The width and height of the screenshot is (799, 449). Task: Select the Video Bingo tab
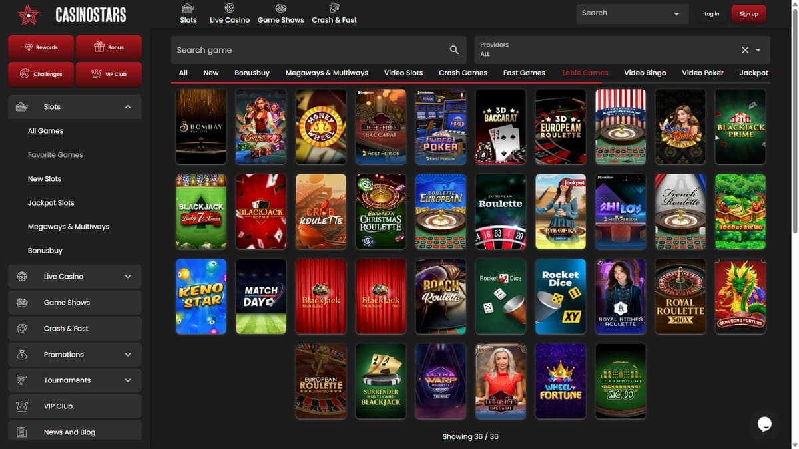pos(645,73)
